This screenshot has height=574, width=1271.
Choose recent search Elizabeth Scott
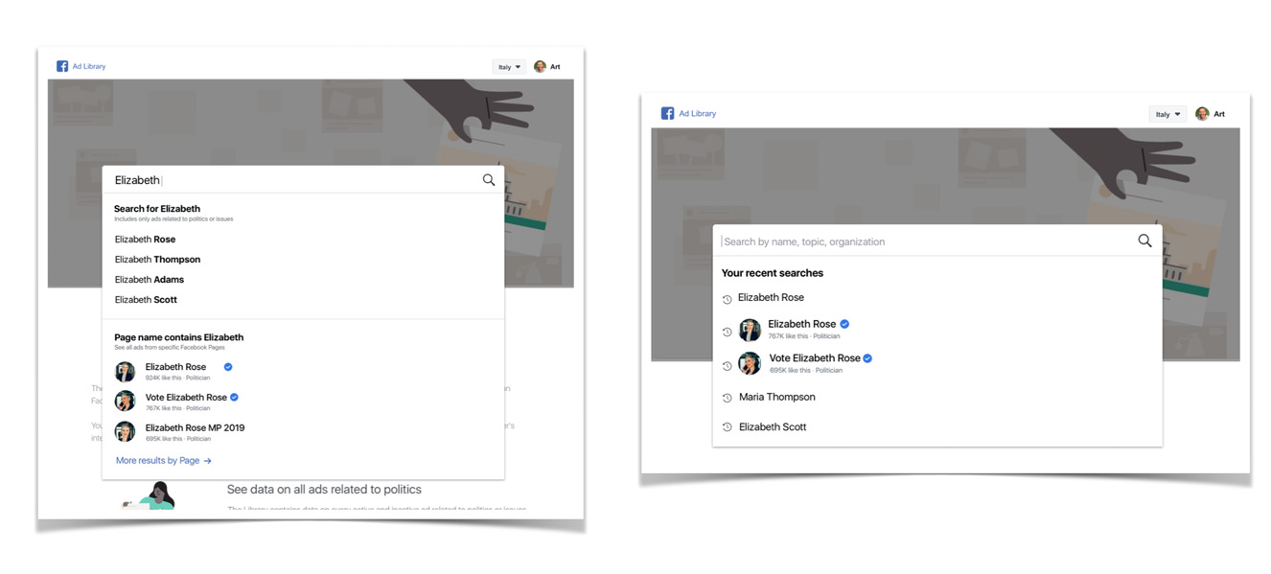[x=773, y=427]
